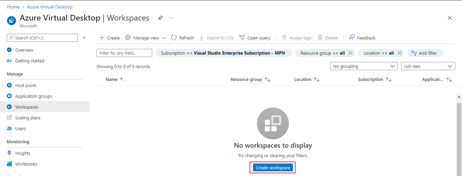The image size is (462, 176).
Task: Sort by Name column
Action: pos(115,80)
